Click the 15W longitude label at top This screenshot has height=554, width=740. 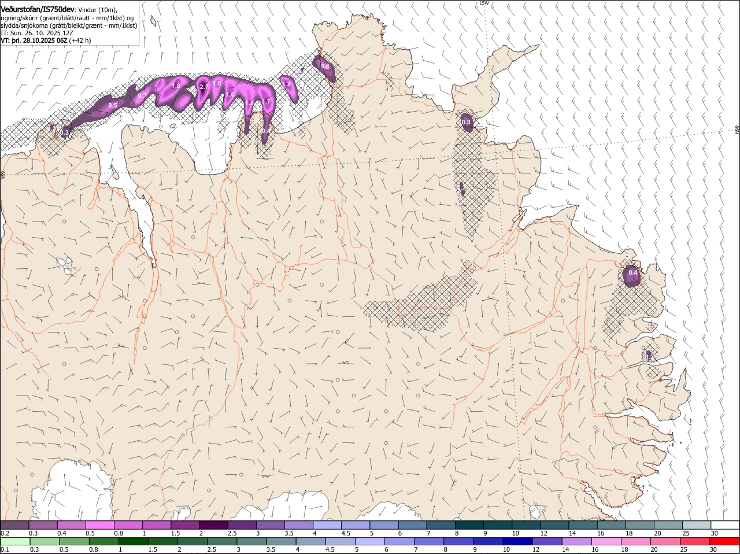click(484, 3)
